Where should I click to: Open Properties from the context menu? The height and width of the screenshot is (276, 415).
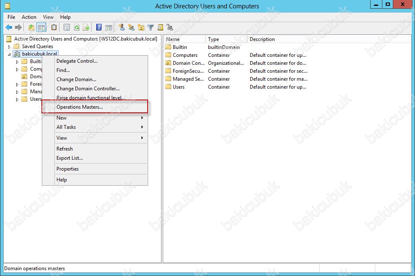pyautogui.click(x=95, y=169)
